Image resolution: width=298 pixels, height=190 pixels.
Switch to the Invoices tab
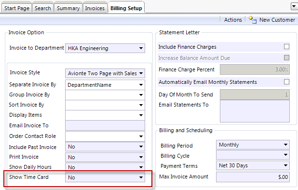tap(95, 8)
